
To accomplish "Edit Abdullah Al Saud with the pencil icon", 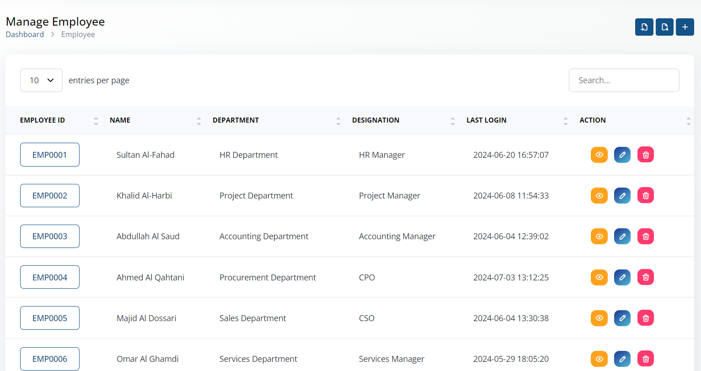I will [622, 236].
